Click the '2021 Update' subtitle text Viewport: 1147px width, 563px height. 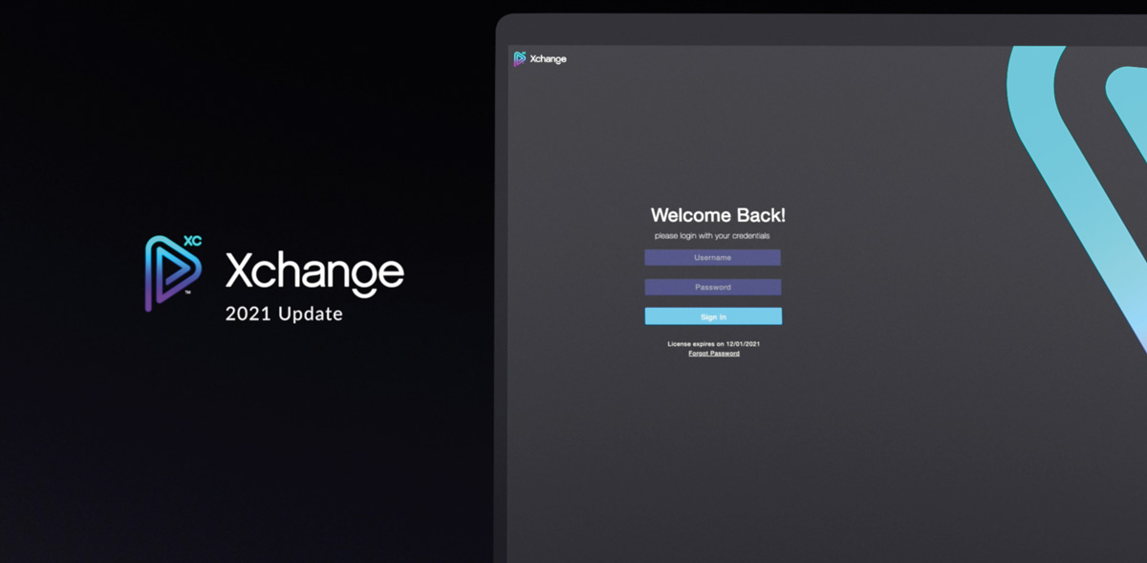(x=284, y=314)
